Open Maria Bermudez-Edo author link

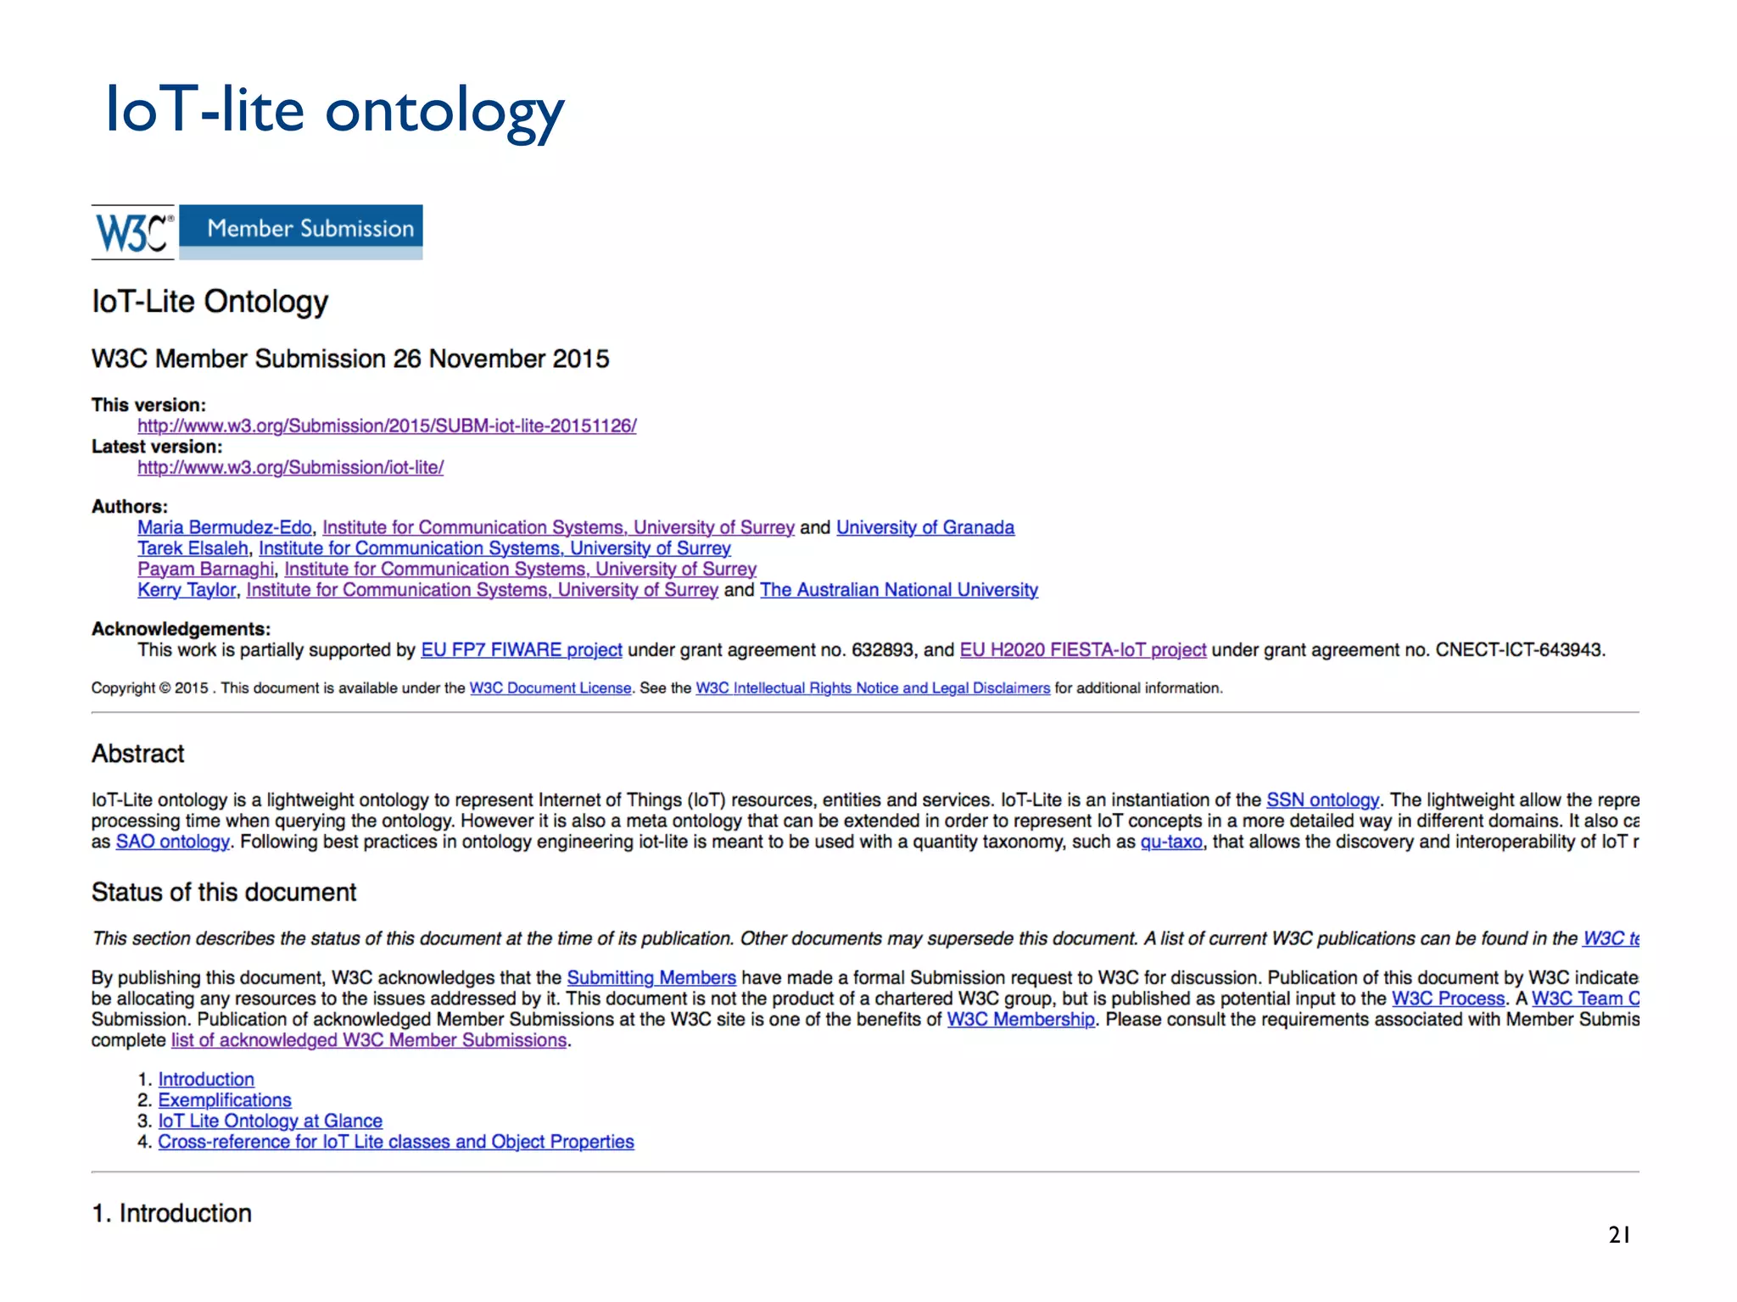click(x=225, y=527)
